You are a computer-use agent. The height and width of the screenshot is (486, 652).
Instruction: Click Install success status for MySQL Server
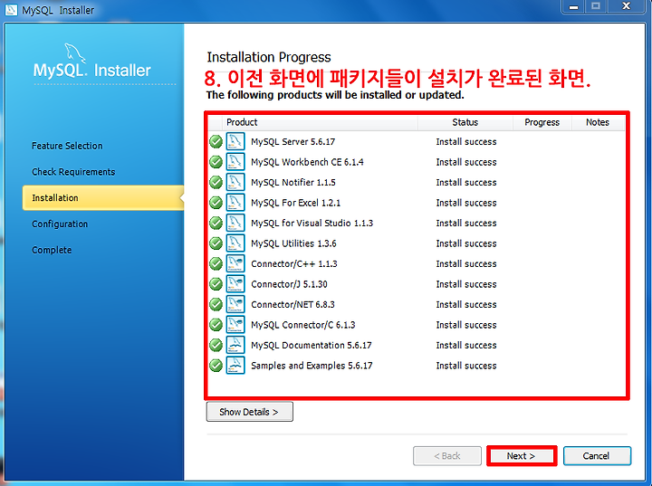coord(466,142)
